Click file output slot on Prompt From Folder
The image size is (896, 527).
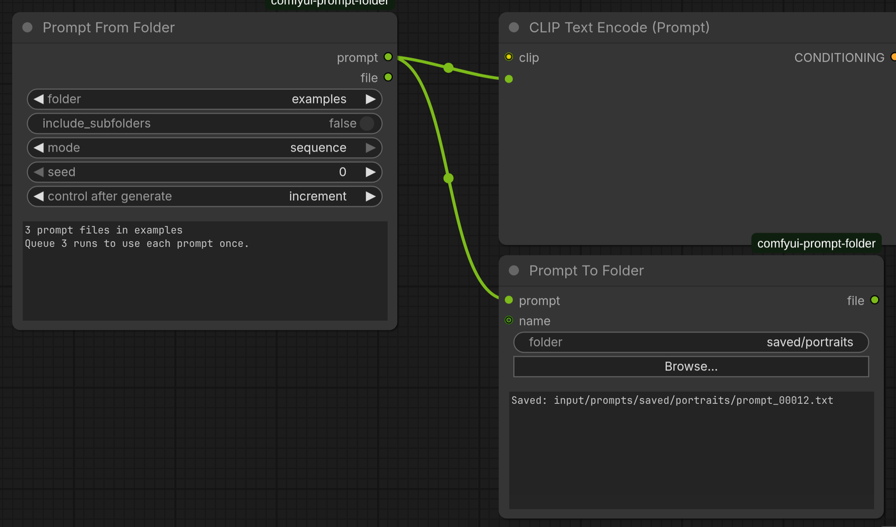pos(388,77)
